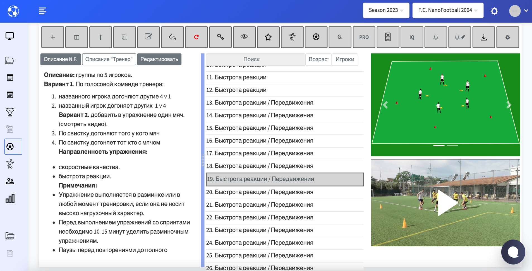Viewport: 532px width, 271px height.
Task: Open the bar chart statistics sidebar icon
Action: coord(10,199)
